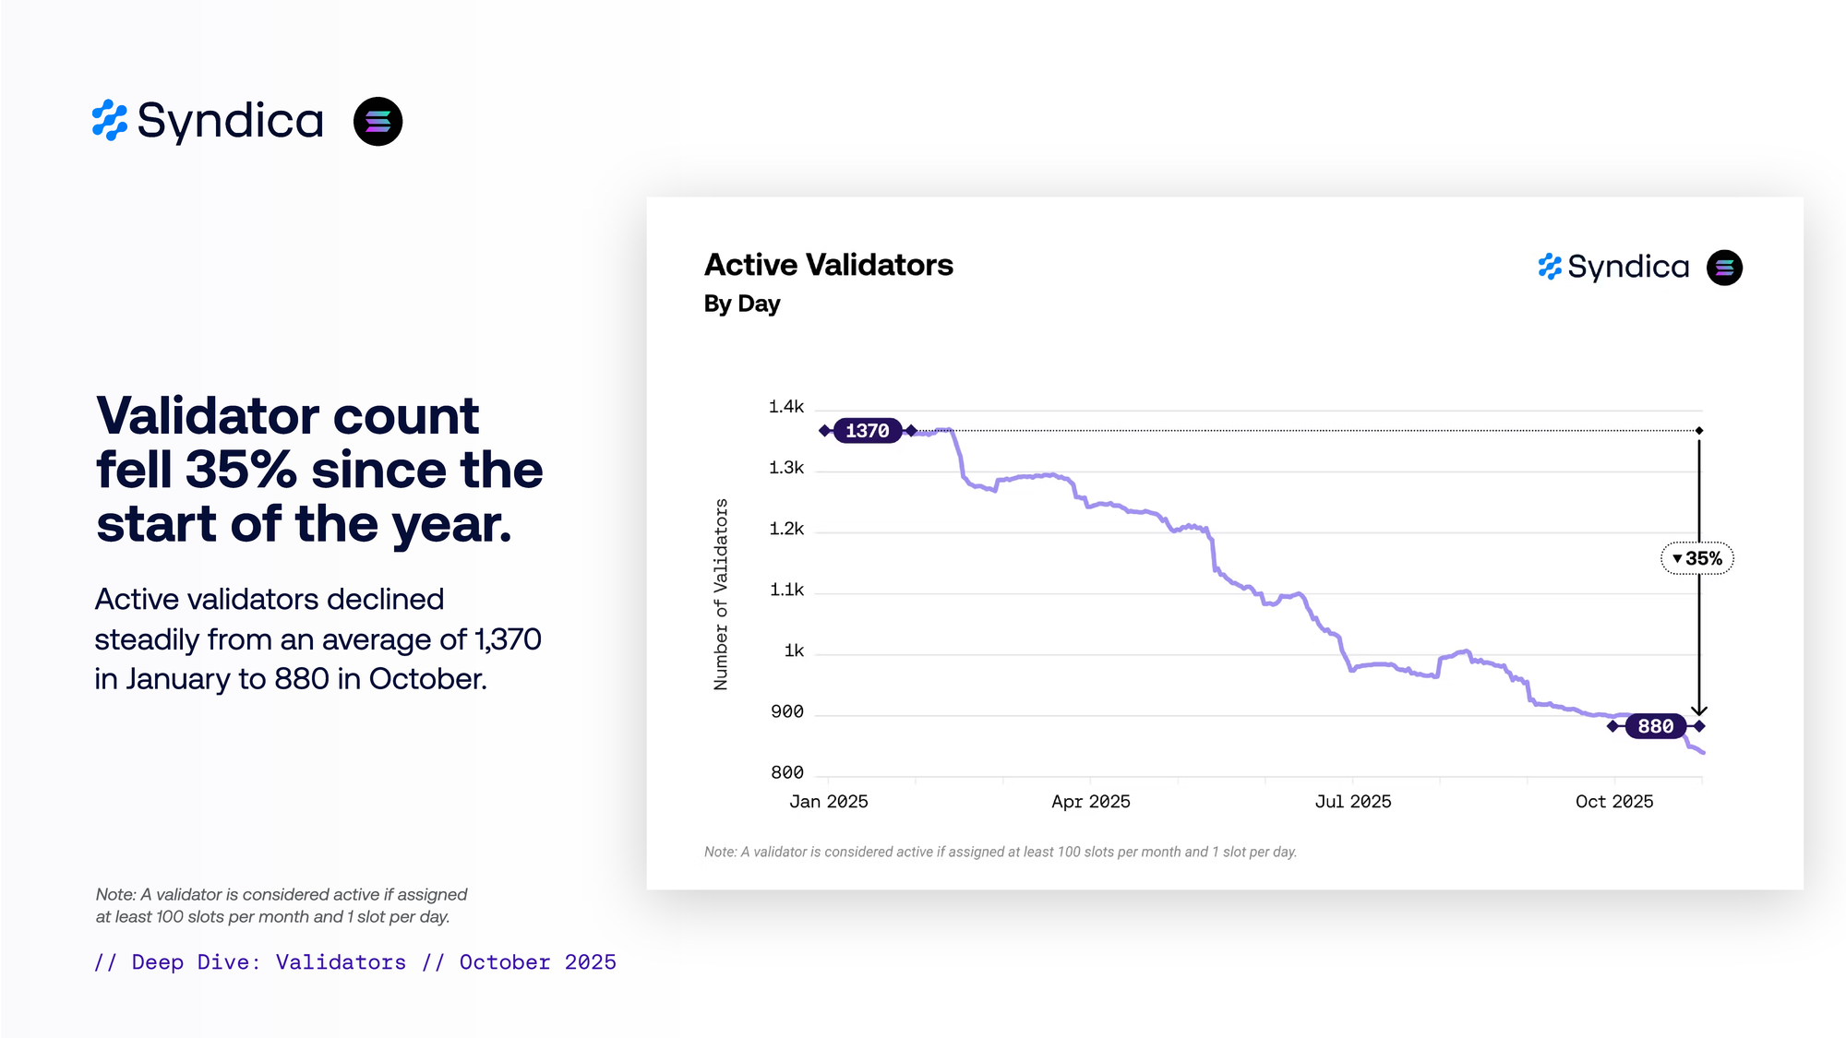Image resolution: width=1846 pixels, height=1038 pixels.
Task: Click the Active Validators chart title
Action: [x=828, y=265]
